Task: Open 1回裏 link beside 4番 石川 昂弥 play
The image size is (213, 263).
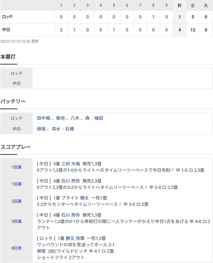Action: pyautogui.click(x=16, y=184)
